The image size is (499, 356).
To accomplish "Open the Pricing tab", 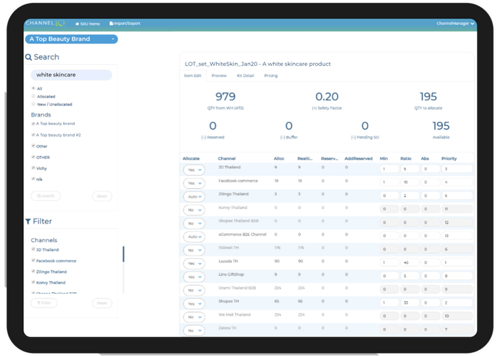I will click(x=271, y=76).
